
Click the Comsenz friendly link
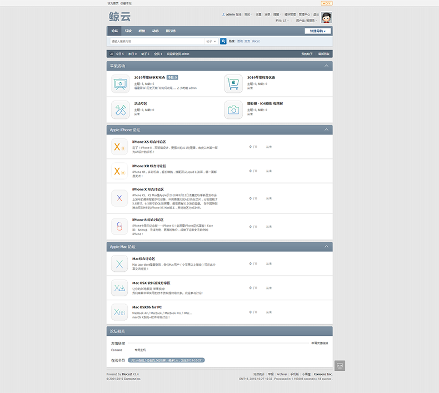coord(117,350)
